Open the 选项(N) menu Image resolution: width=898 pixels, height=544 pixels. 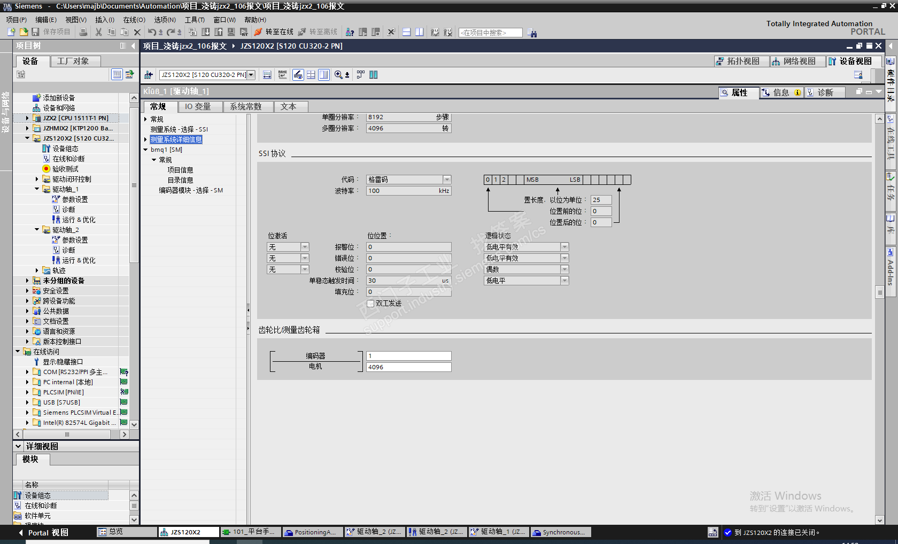coord(165,20)
